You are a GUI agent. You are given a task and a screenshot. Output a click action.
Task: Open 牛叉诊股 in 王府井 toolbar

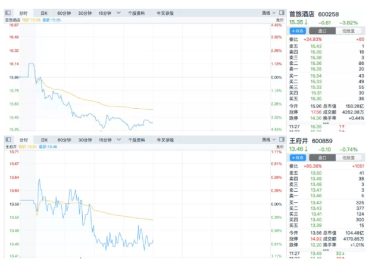pyautogui.click(x=165, y=140)
